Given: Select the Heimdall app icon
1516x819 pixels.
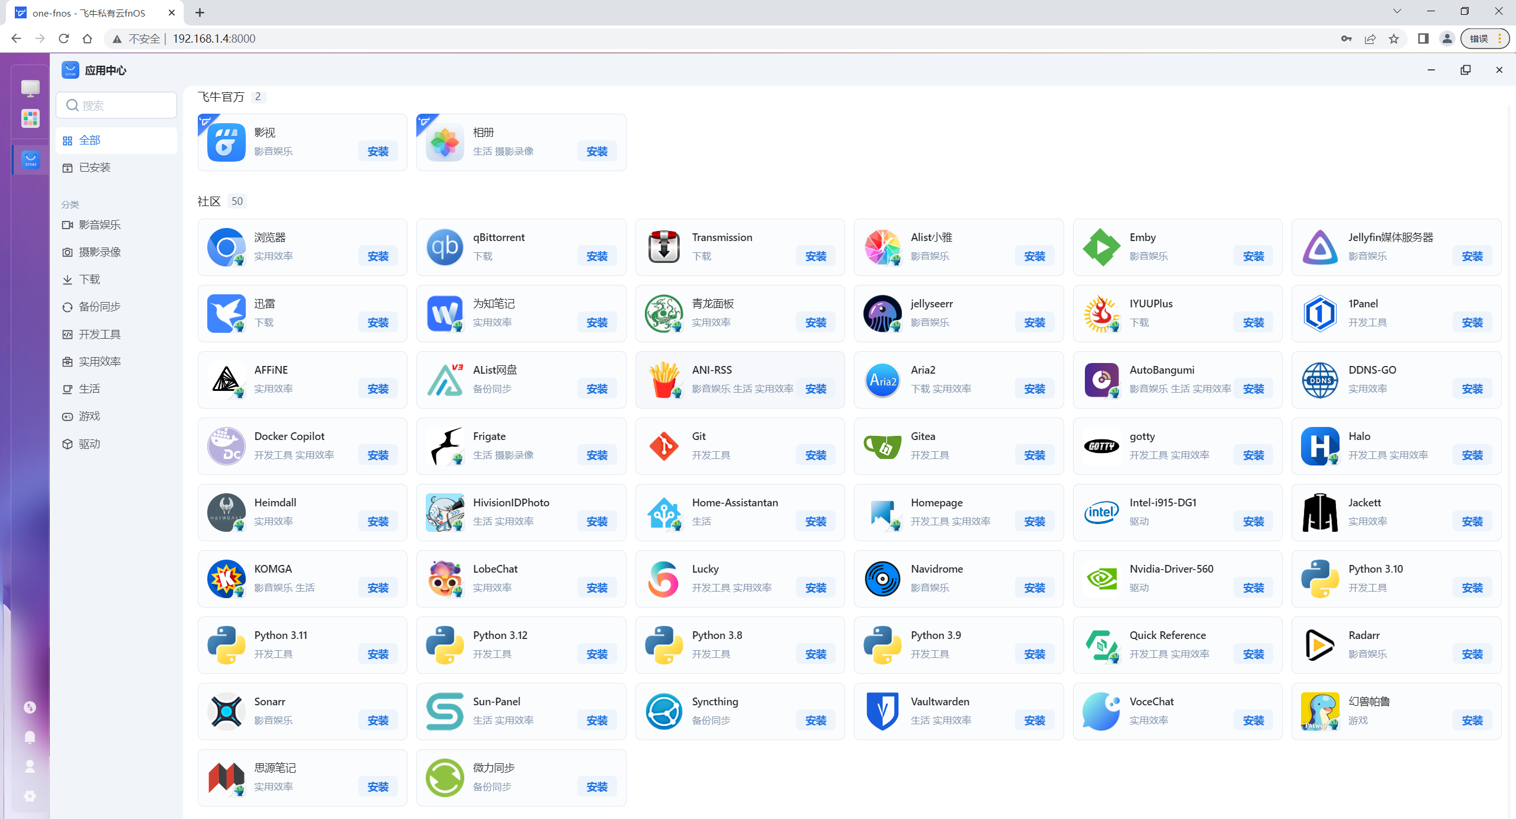Looking at the screenshot, I should 226,512.
